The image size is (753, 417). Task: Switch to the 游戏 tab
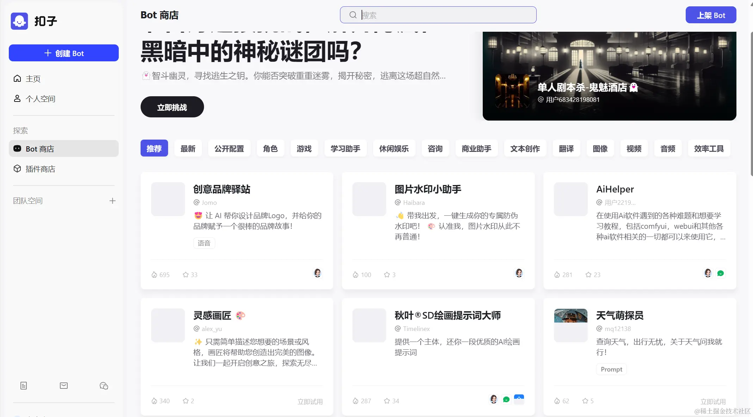[304, 148]
